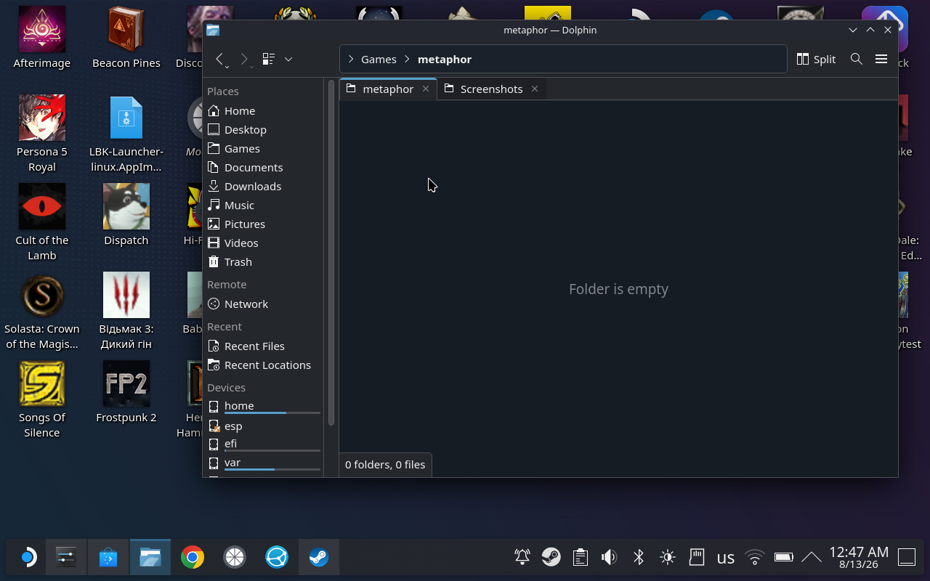Open System Settings from the taskbar
This screenshot has width=930, height=581.
click(x=66, y=558)
